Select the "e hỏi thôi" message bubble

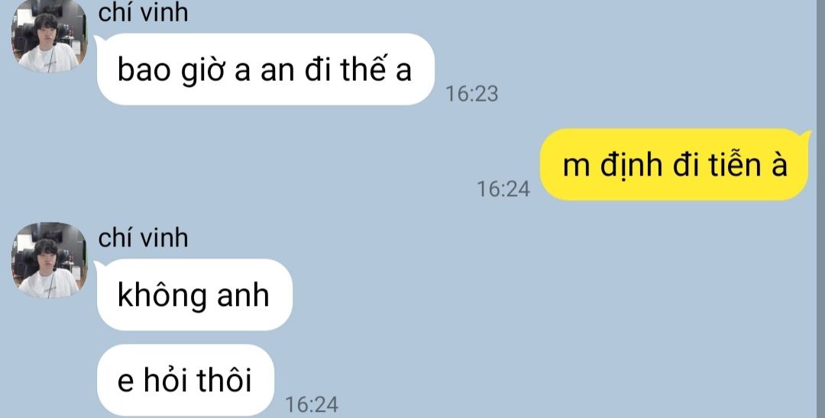(x=185, y=380)
